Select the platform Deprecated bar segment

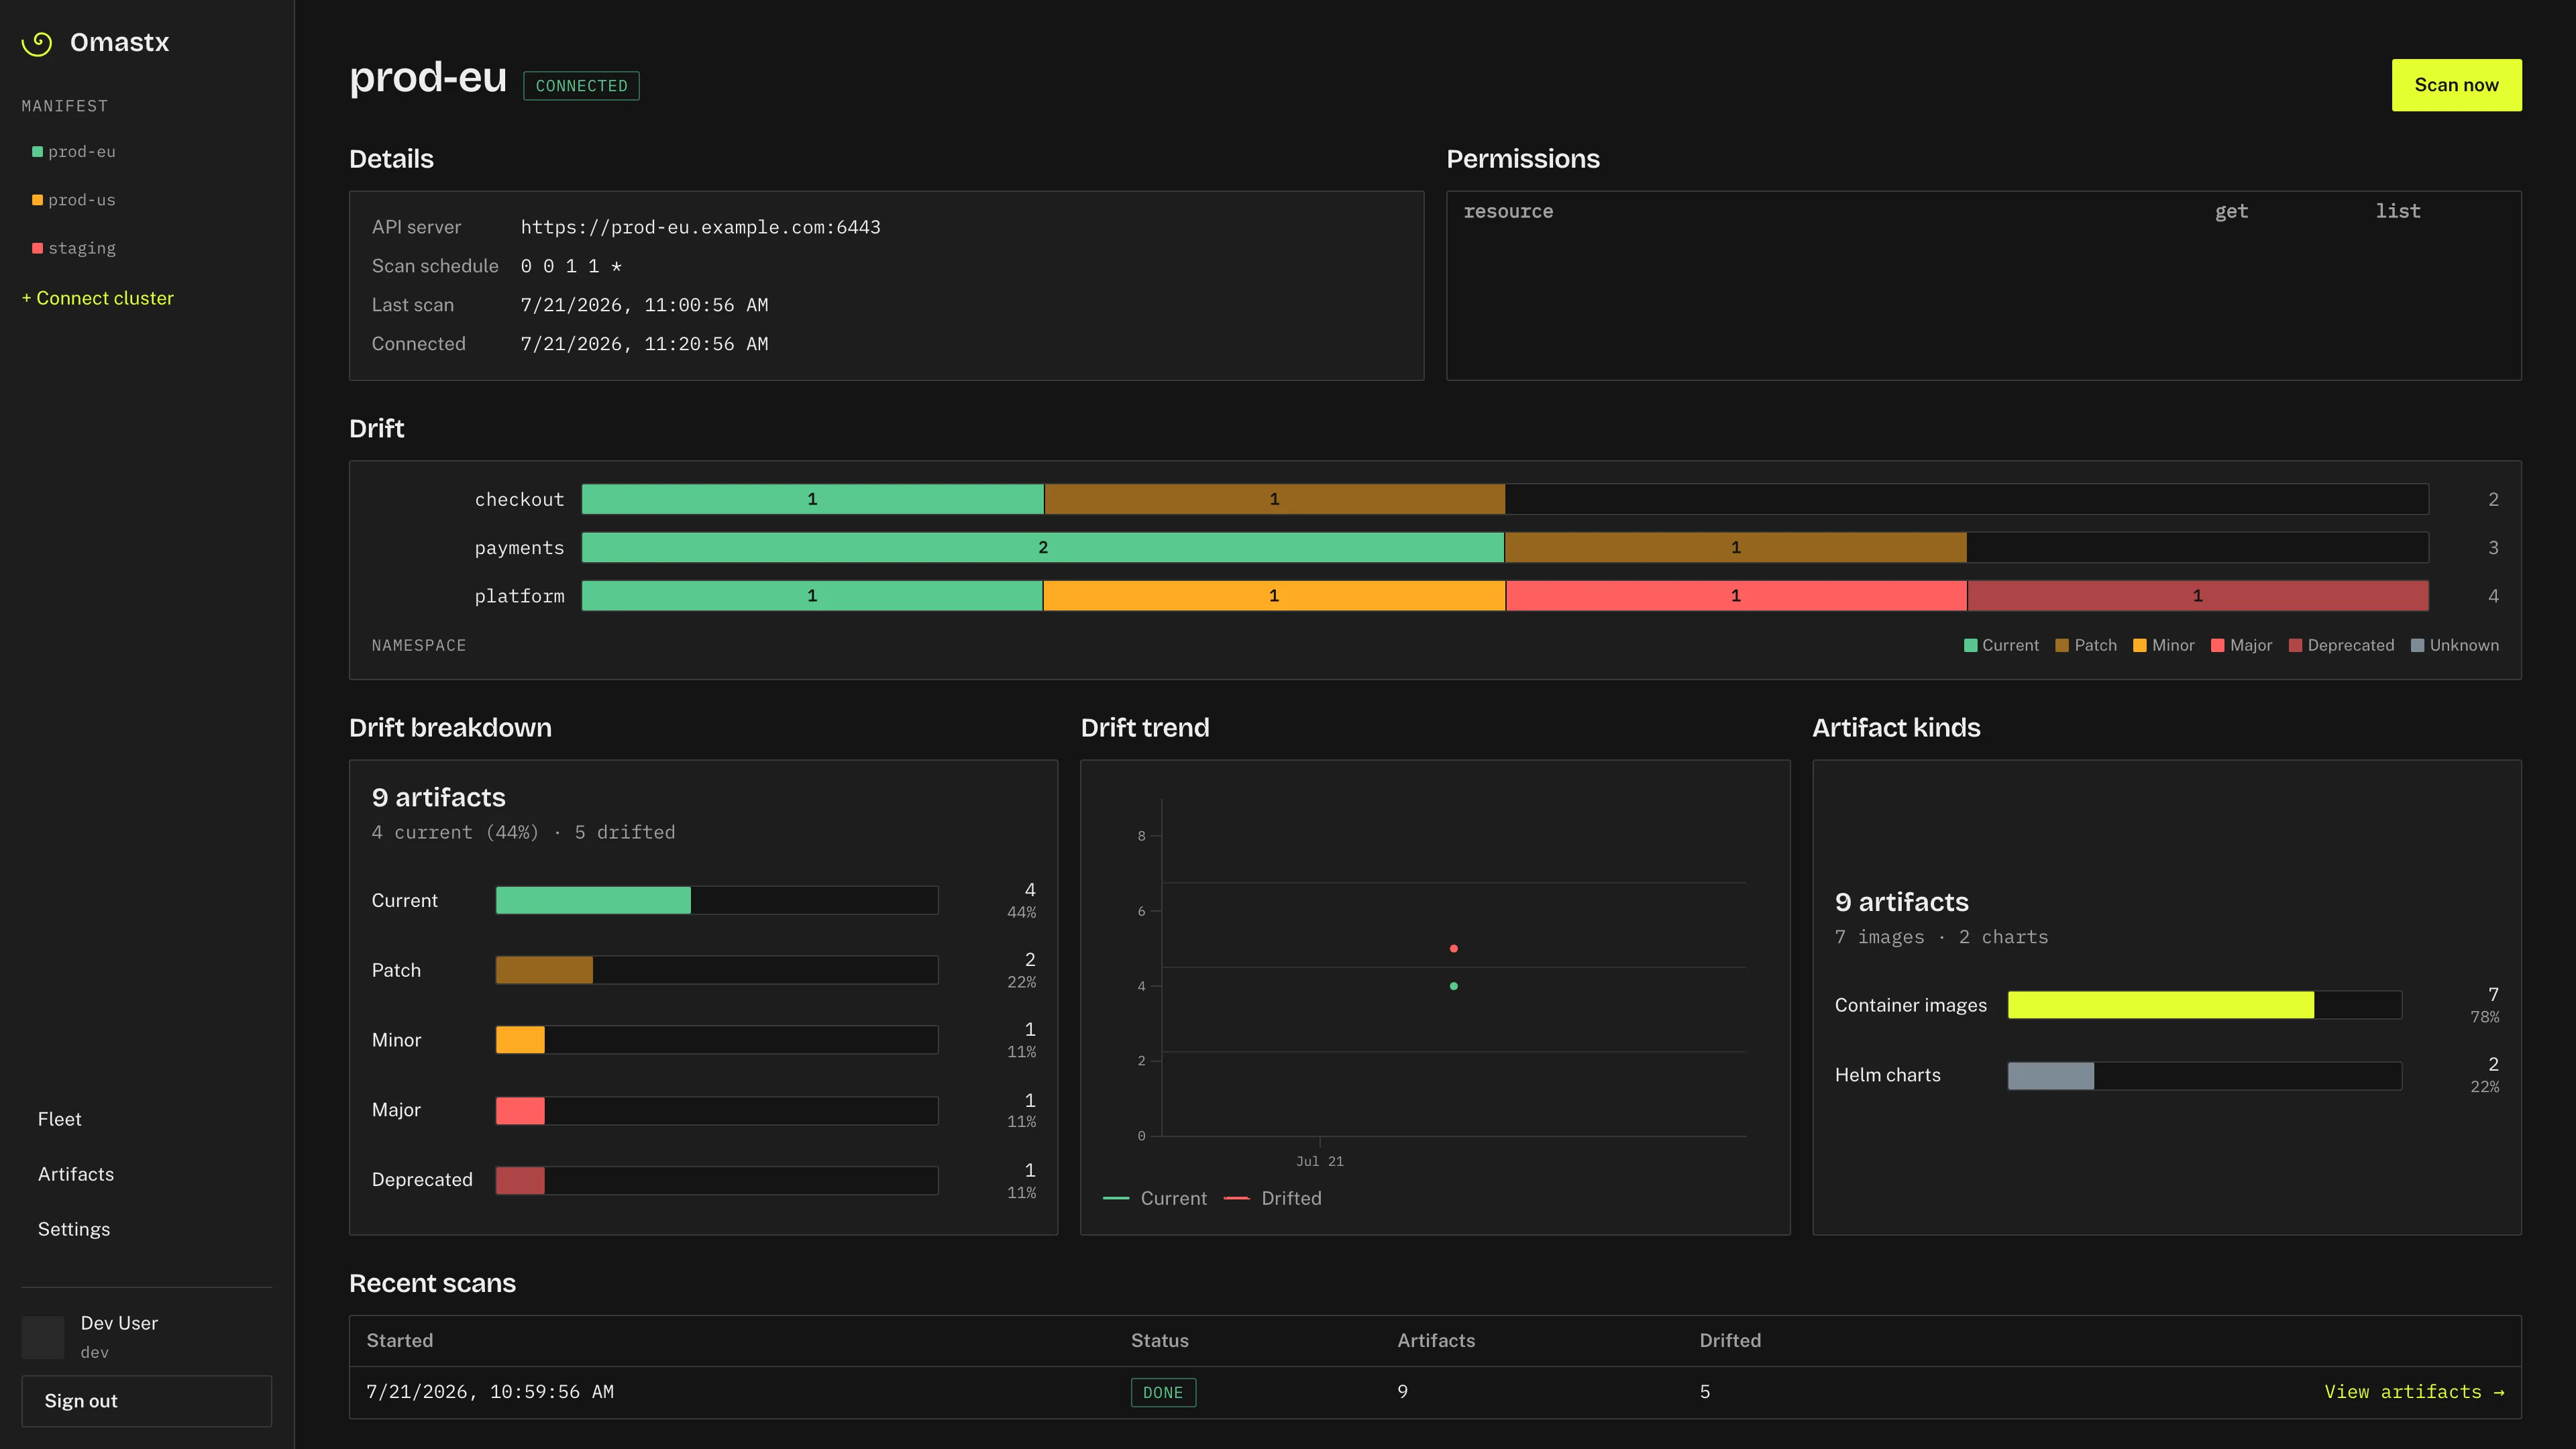2198,596
